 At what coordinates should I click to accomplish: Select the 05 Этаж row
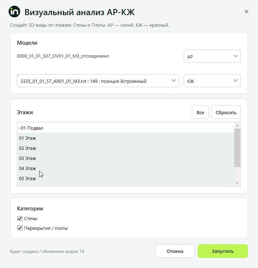126,178
